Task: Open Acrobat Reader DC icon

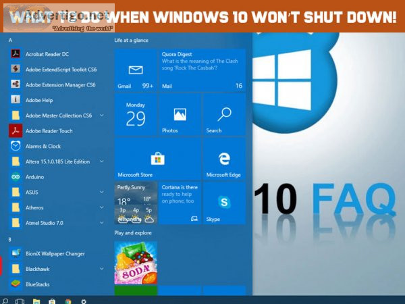Action: click(x=16, y=54)
